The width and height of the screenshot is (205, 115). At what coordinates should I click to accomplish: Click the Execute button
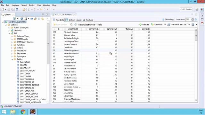(x=144, y=25)
